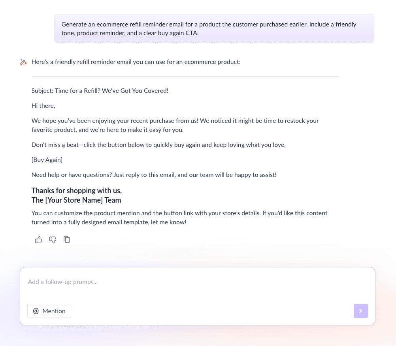Click the [Buy Again] placeholder link text
This screenshot has height=346, width=396.
tap(47, 160)
